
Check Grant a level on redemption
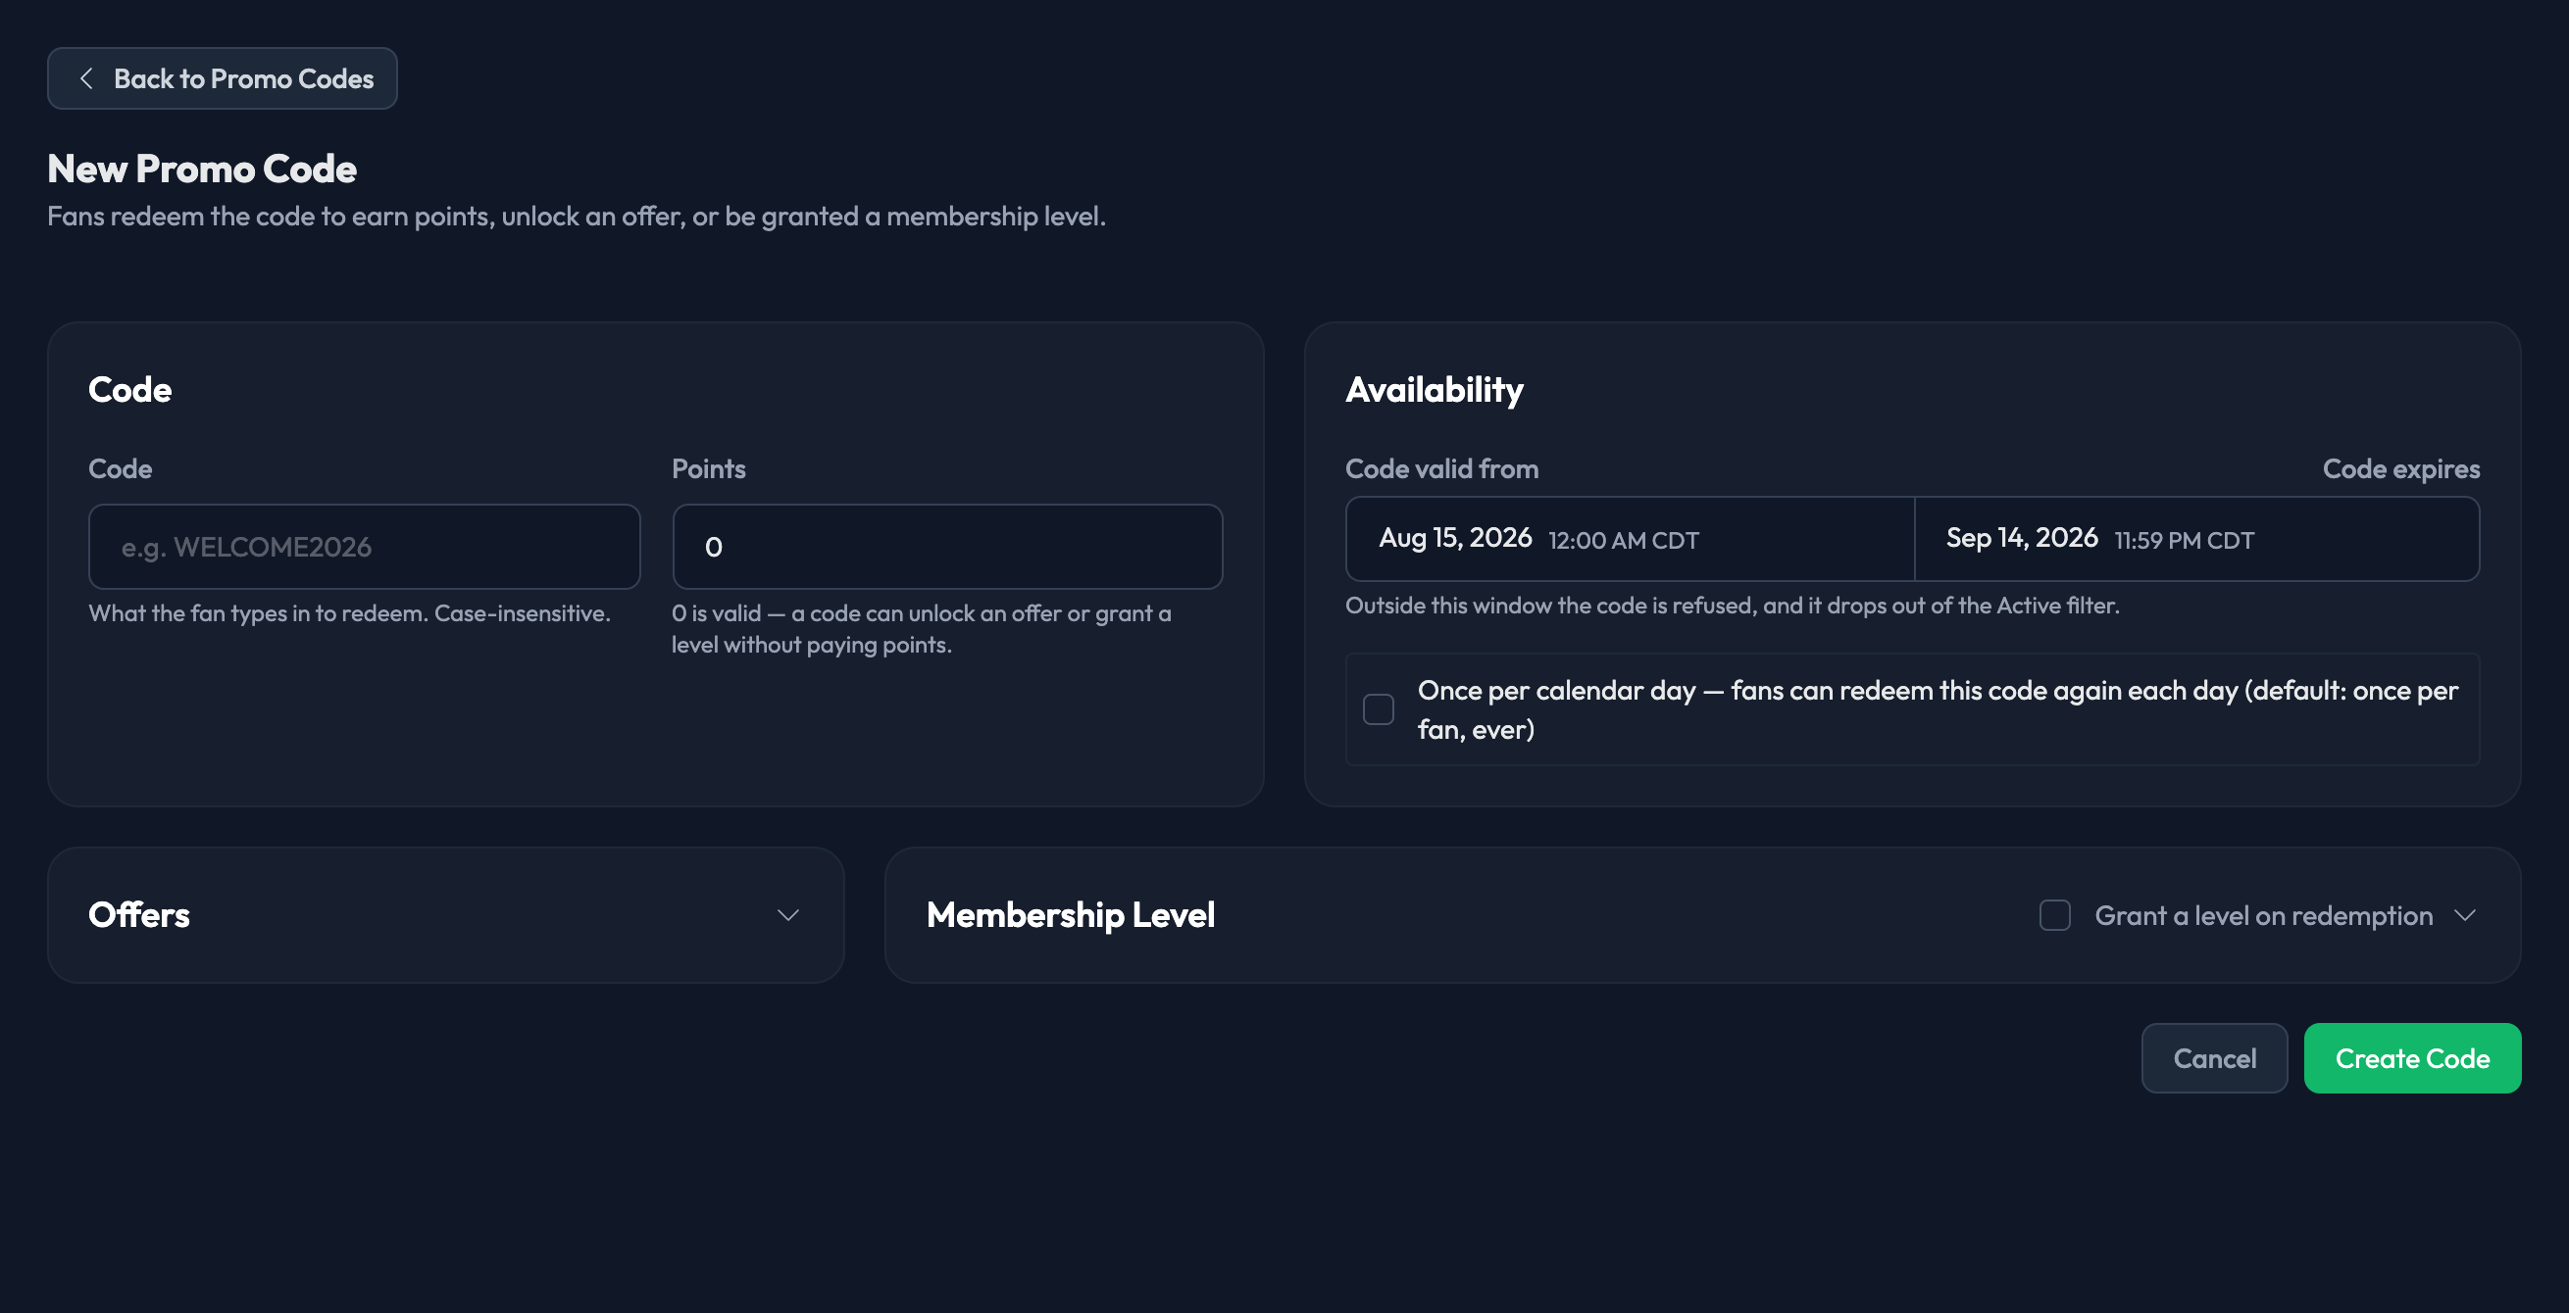(x=2054, y=915)
